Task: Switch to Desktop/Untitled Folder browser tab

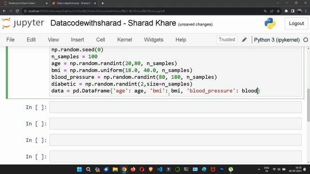Action: [x=25, y=3]
